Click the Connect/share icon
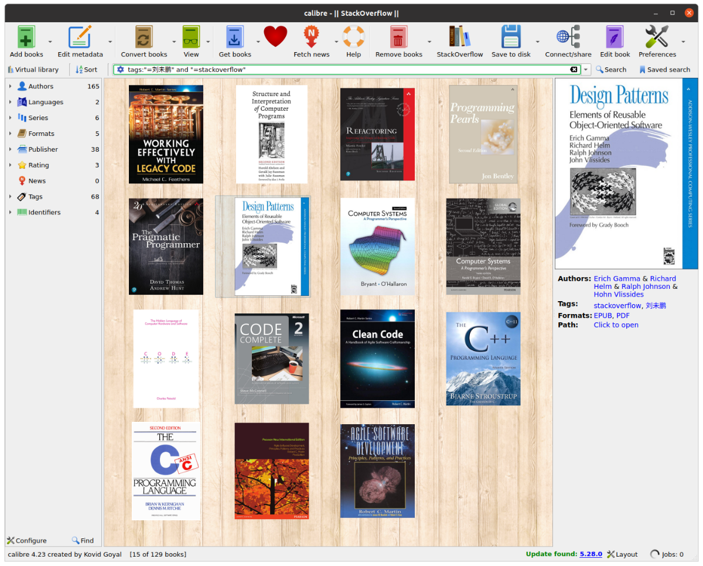This screenshot has height=566, width=703. click(568, 37)
